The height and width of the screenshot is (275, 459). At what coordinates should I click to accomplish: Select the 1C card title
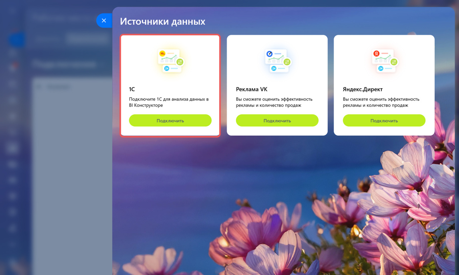pyautogui.click(x=132, y=89)
